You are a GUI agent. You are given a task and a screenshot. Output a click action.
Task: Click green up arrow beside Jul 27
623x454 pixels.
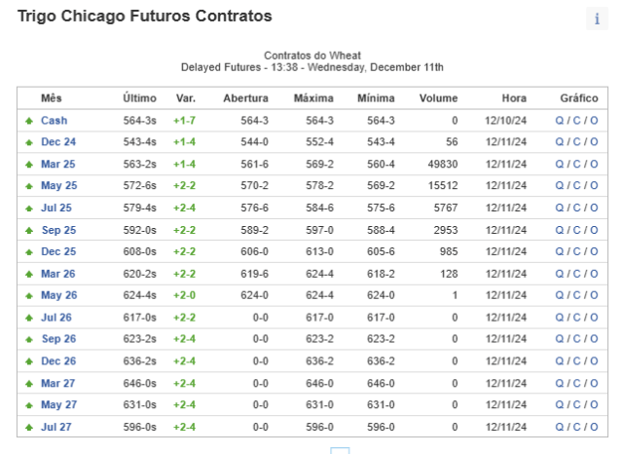[29, 428]
